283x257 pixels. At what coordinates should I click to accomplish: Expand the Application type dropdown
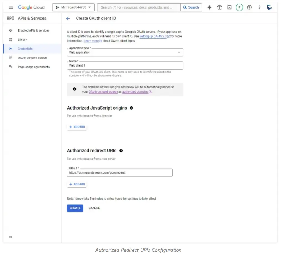click(125, 52)
